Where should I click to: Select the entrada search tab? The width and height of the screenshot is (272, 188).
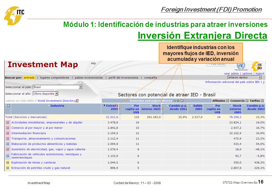(29, 78)
